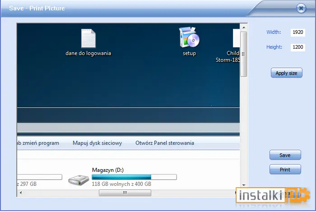Save the captured picture
This screenshot has height=212, width=316.
pos(285,155)
